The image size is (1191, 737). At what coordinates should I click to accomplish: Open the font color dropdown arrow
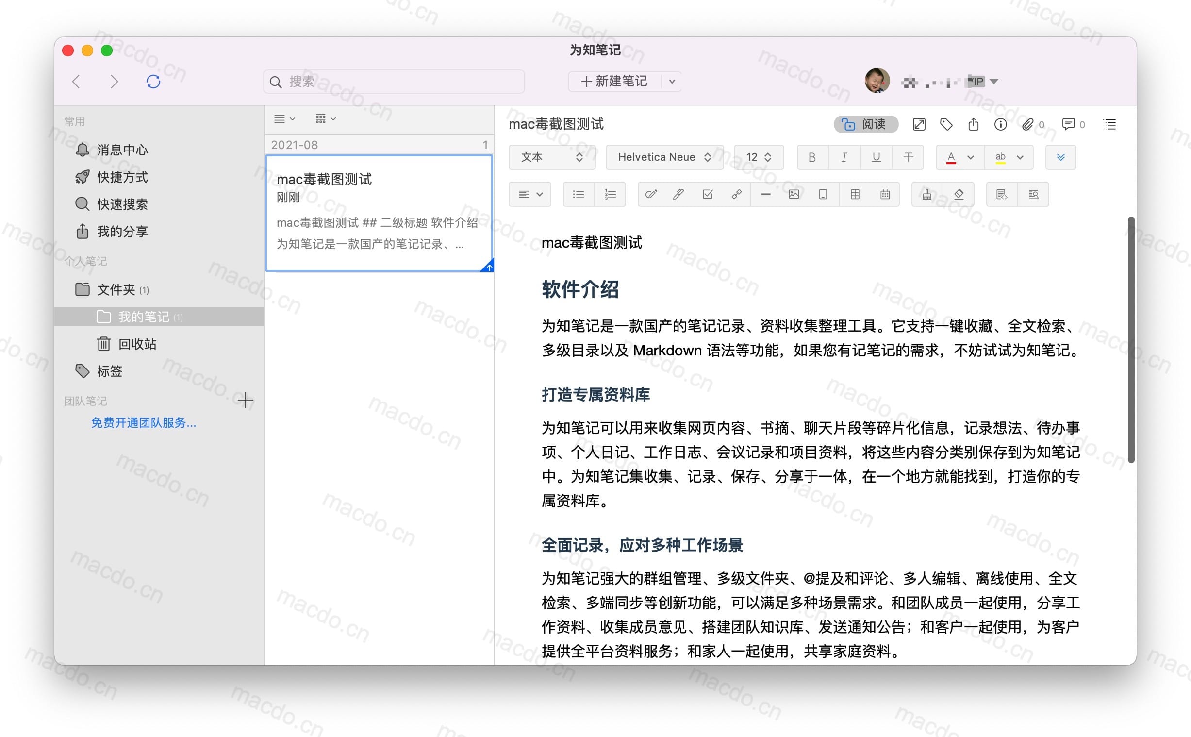[x=970, y=157]
